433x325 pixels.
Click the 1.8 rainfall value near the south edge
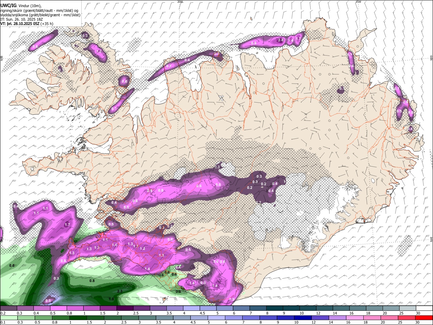(111, 299)
